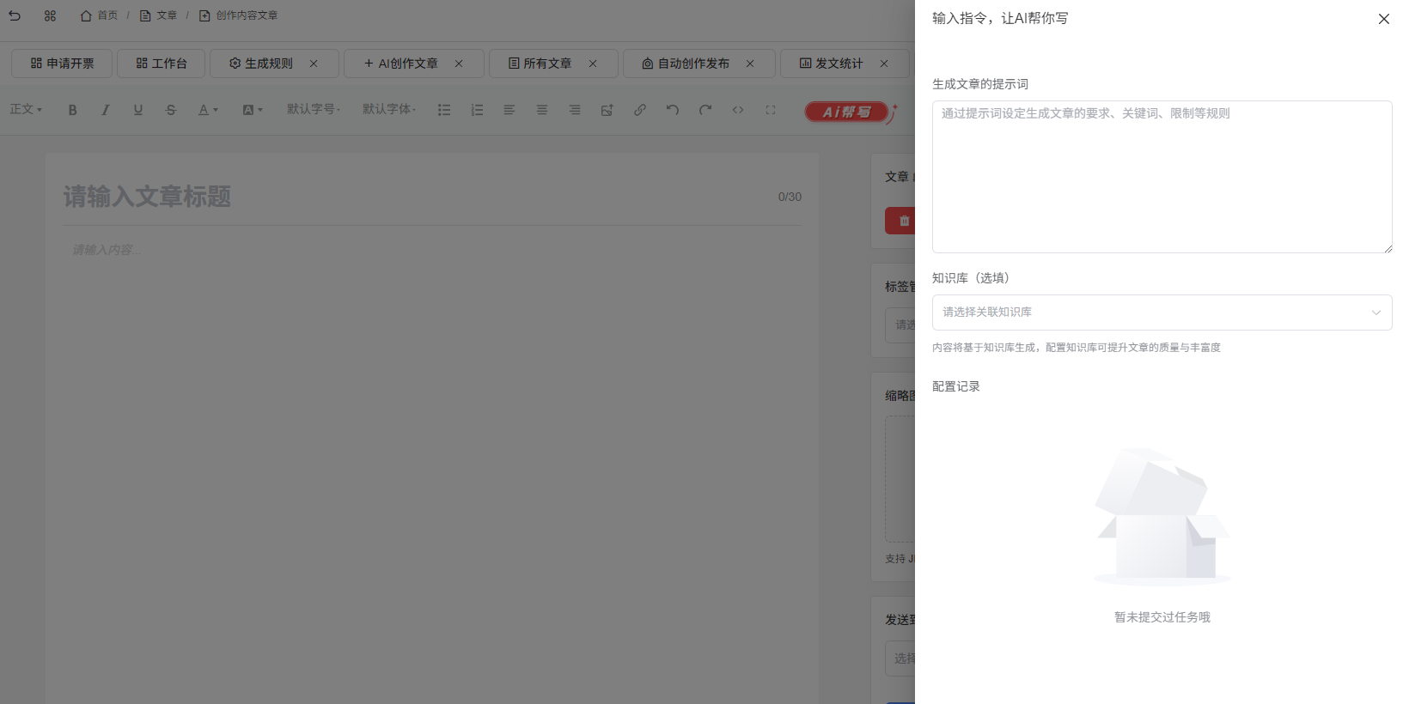Redo the last edit

tap(705, 110)
